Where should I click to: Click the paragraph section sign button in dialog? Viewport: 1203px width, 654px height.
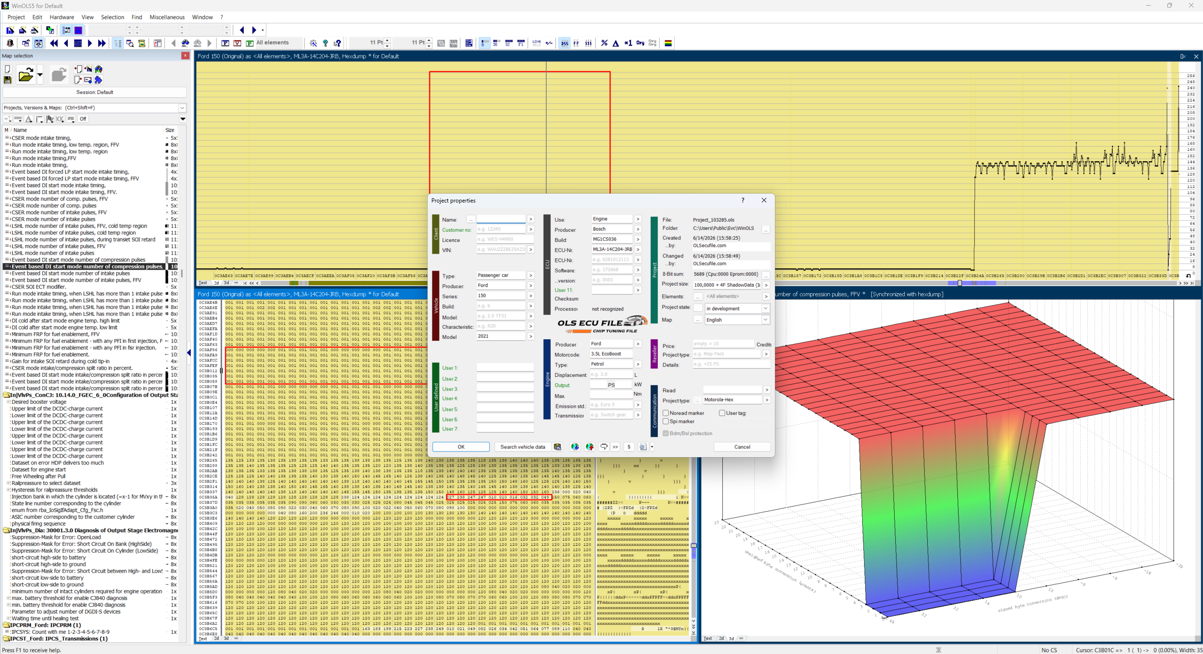pos(629,447)
